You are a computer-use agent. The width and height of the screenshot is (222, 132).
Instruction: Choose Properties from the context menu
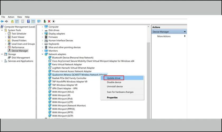(122, 97)
